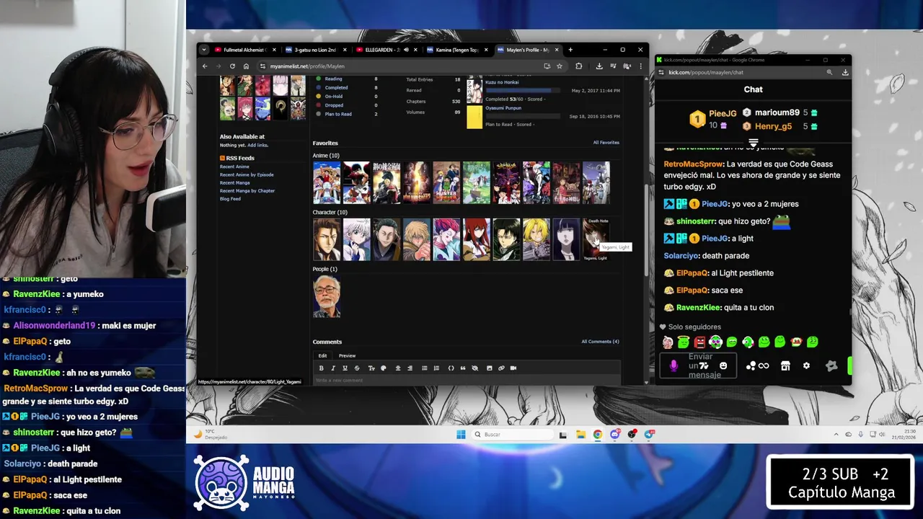Screen dimensions: 923x519
Task: Center-align text in comment editor
Action: pyautogui.click(x=398, y=368)
